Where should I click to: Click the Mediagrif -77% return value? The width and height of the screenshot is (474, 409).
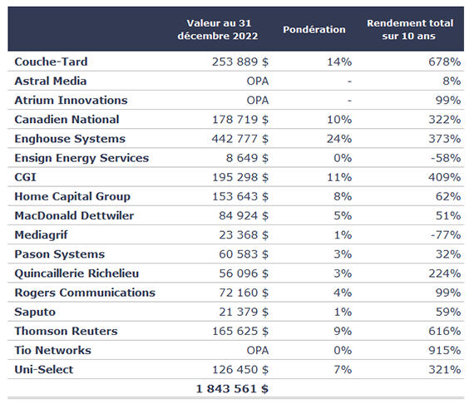point(446,235)
